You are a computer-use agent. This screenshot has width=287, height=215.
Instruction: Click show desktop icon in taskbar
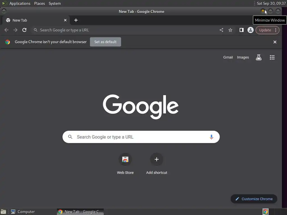3,212
